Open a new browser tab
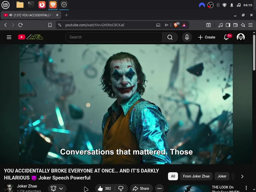The width and height of the screenshot is (256, 192). tap(66, 15)
